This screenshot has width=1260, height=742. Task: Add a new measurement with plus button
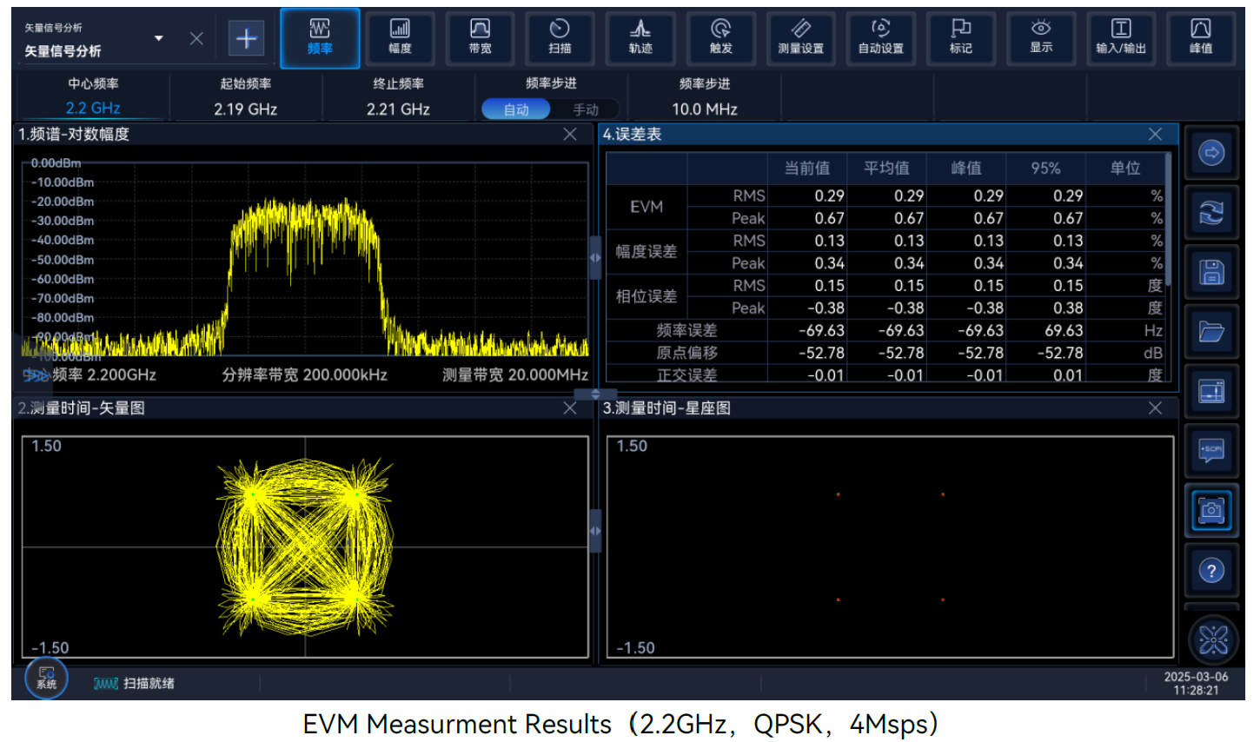246,38
